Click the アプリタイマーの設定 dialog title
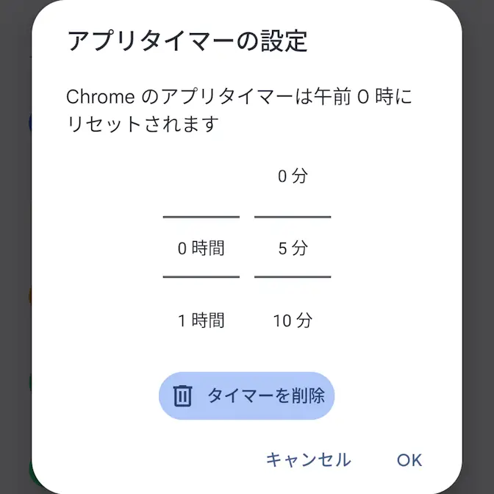The height and width of the screenshot is (494, 494). [x=187, y=41]
